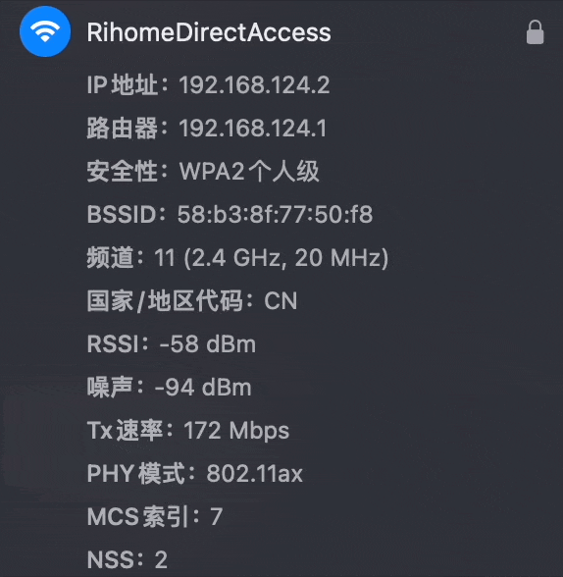This screenshot has height=577, width=563.
Task: Click the 国家/地区代码 label
Action: [165, 301]
